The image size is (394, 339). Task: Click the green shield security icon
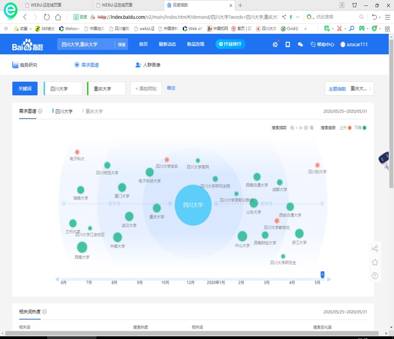point(374,28)
